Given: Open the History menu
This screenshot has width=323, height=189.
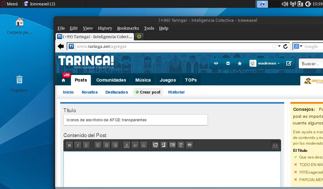Looking at the screenshot, I should click(105, 28).
